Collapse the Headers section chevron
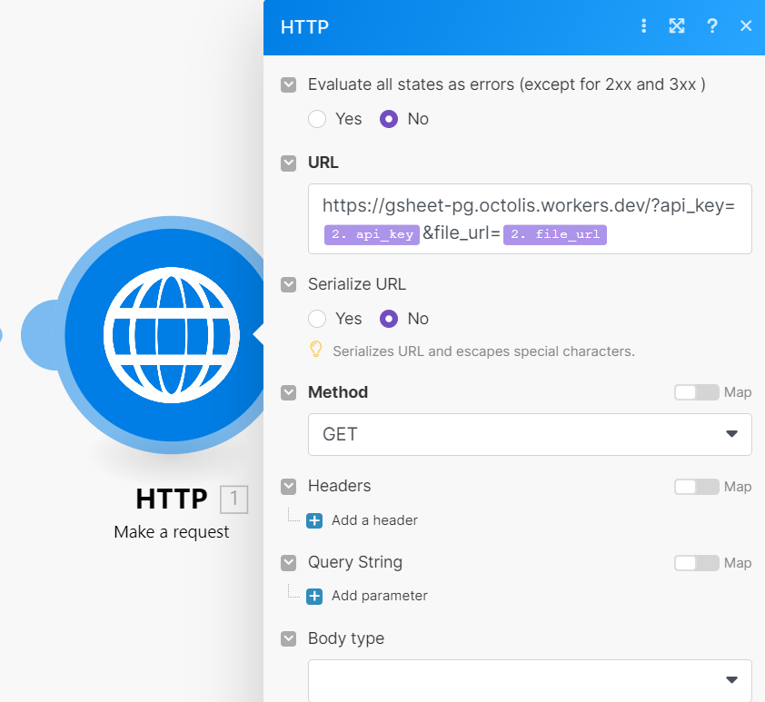Screen dimensions: 765x702 click(288, 487)
